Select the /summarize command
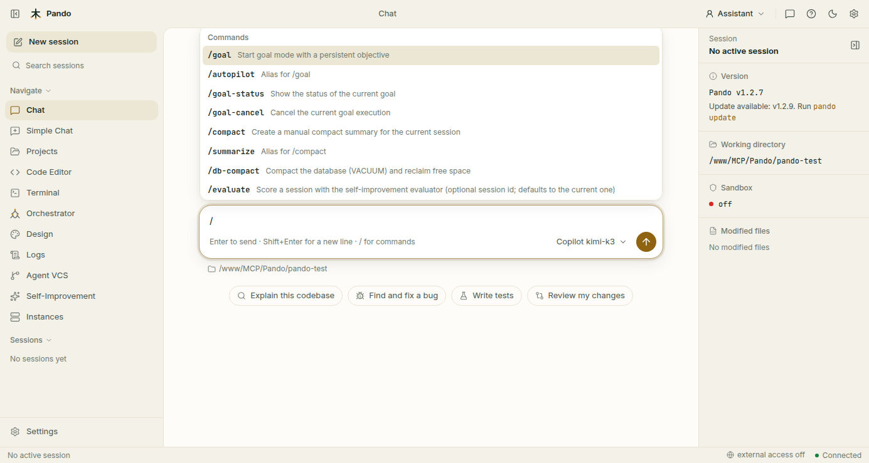Viewport: 869px width, 463px height. coord(431,152)
